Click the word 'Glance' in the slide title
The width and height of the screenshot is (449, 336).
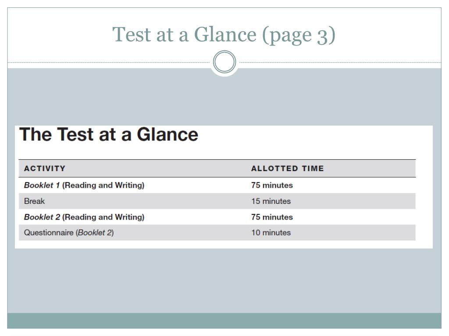click(225, 35)
